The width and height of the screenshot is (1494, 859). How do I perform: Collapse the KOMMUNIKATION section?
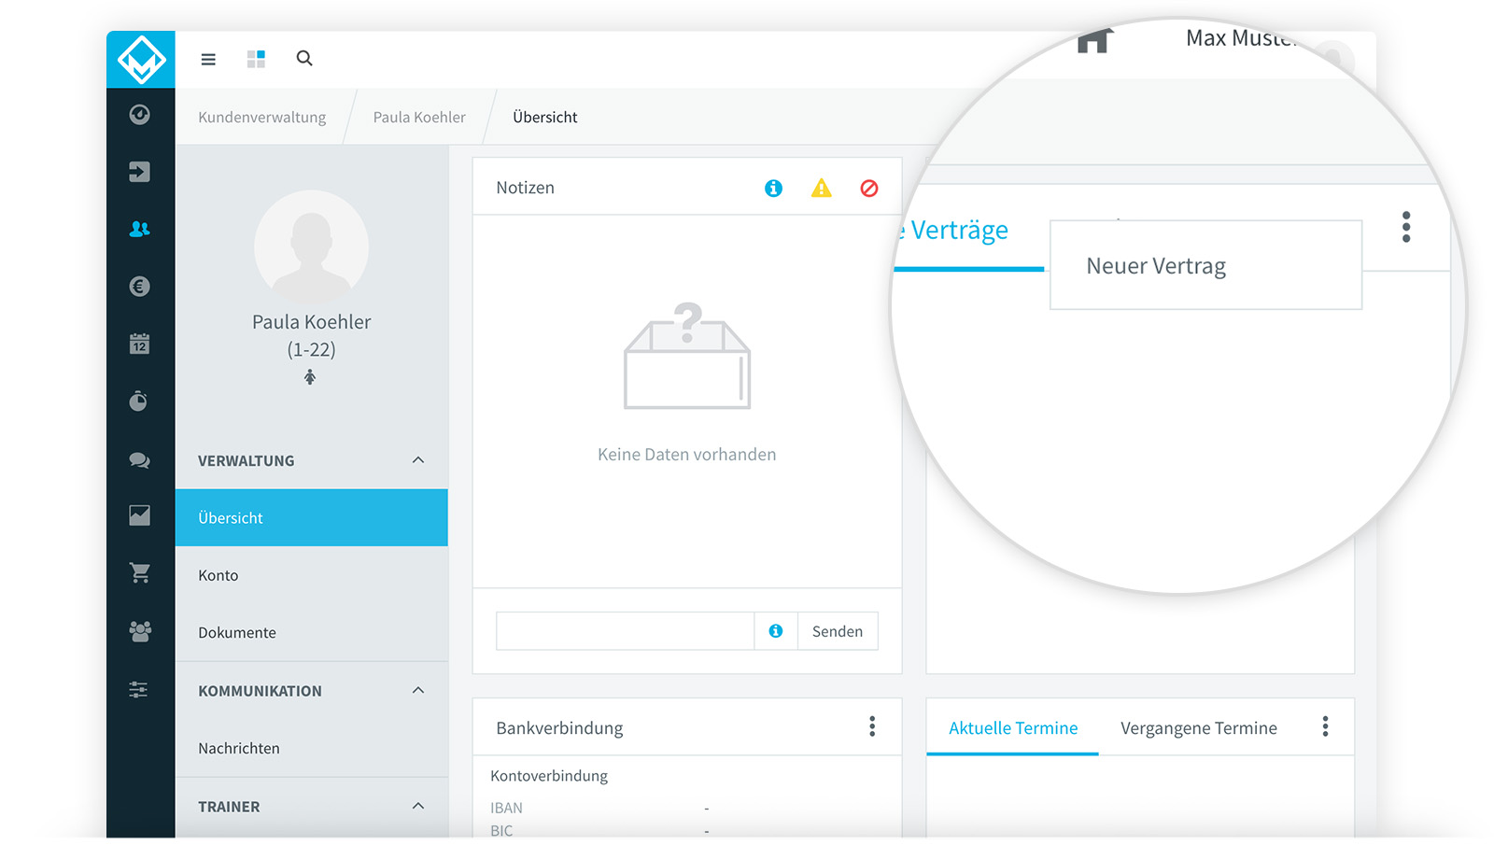pos(418,690)
